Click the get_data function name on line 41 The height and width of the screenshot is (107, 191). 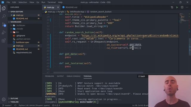(70, 54)
